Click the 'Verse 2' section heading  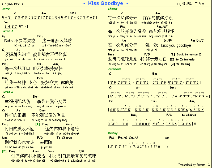(x=8, y=92)
